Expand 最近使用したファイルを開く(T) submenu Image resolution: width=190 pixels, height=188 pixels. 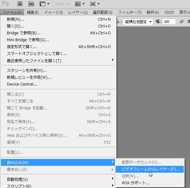pos(113,60)
